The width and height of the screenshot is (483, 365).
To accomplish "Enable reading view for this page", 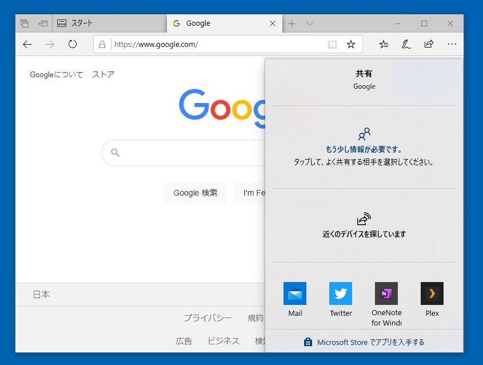I will pyautogui.click(x=332, y=44).
